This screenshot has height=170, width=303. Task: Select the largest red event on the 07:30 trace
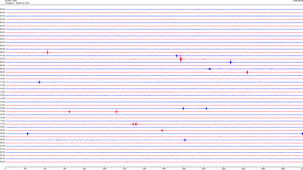181,59
